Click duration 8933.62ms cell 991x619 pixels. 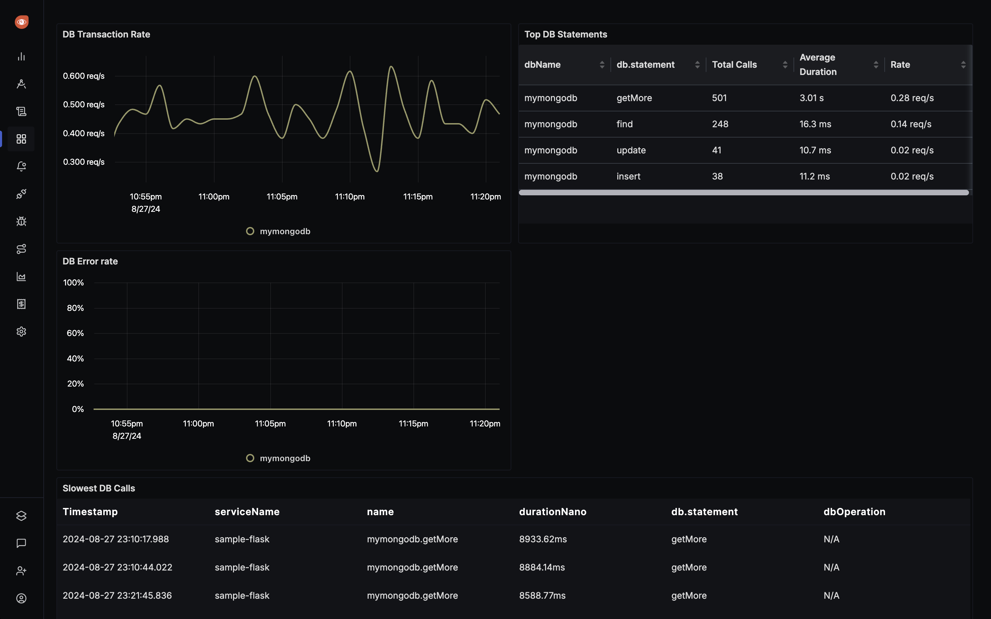pyautogui.click(x=543, y=539)
